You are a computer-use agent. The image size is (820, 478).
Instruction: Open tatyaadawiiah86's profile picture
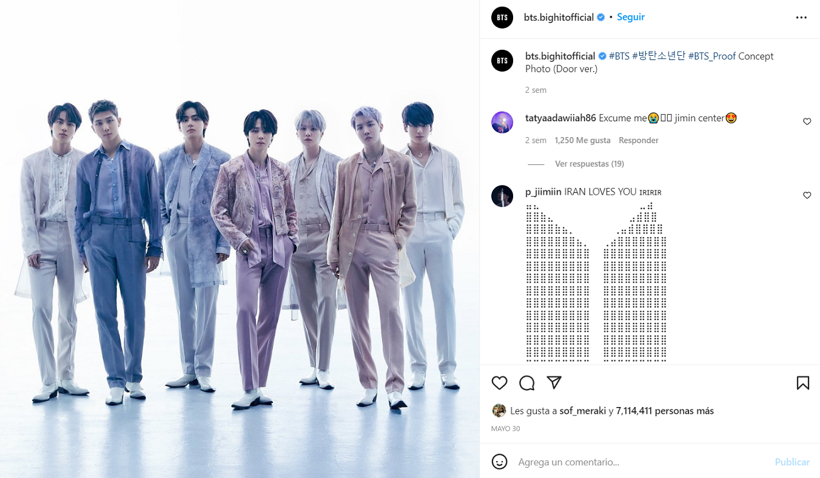pyautogui.click(x=502, y=123)
